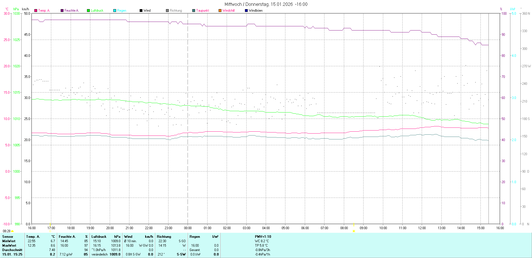Click the orange Windchill legend square
532x258 pixels.
point(220,11)
